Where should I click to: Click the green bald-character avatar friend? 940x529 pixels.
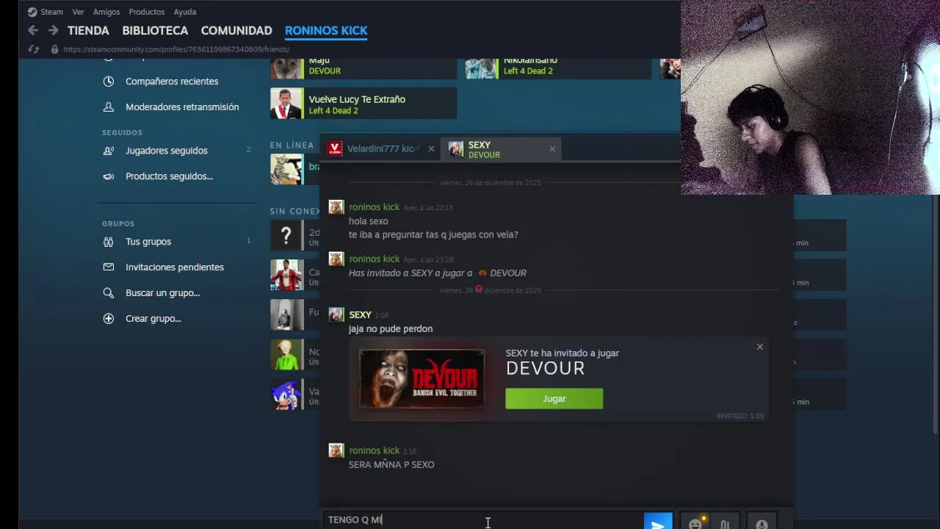[x=286, y=355]
